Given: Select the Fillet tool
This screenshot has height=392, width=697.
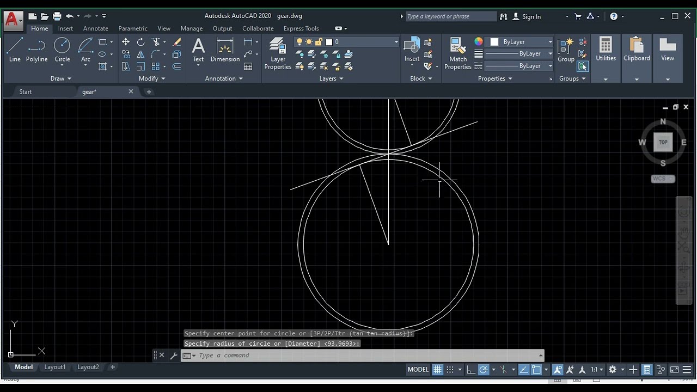Looking at the screenshot, I should point(156,54).
